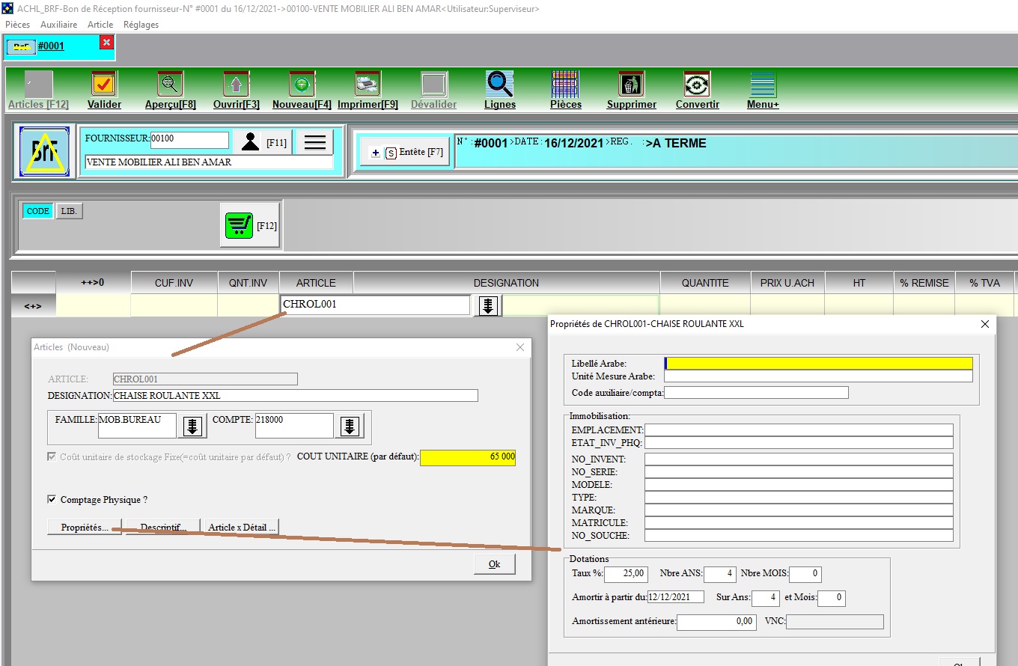Image resolution: width=1018 pixels, height=666 pixels.
Task: Toggle Coût unitaire de stockage Fixe checkbox
Action: (52, 456)
